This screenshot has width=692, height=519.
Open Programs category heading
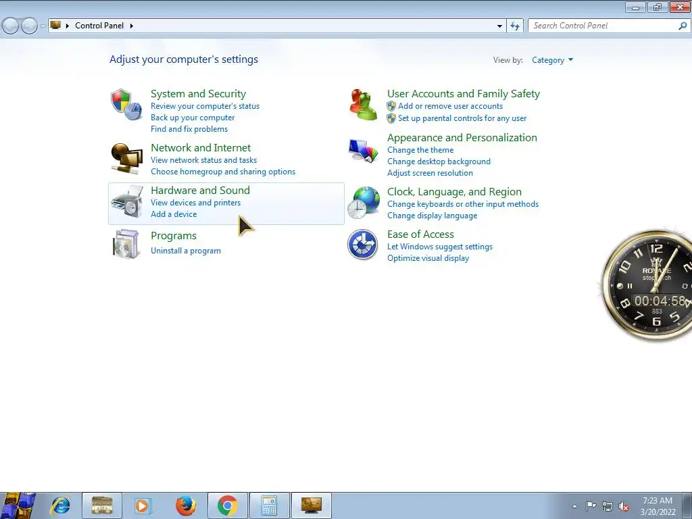coord(174,236)
